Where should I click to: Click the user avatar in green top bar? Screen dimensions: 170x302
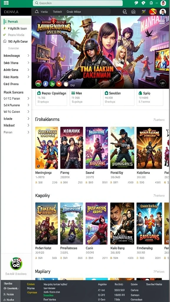click(163, 3)
